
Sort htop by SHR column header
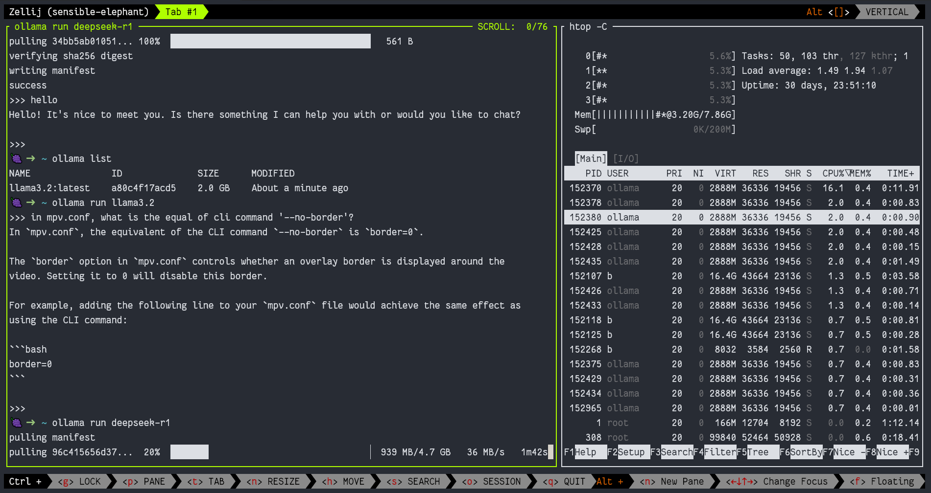(x=793, y=173)
